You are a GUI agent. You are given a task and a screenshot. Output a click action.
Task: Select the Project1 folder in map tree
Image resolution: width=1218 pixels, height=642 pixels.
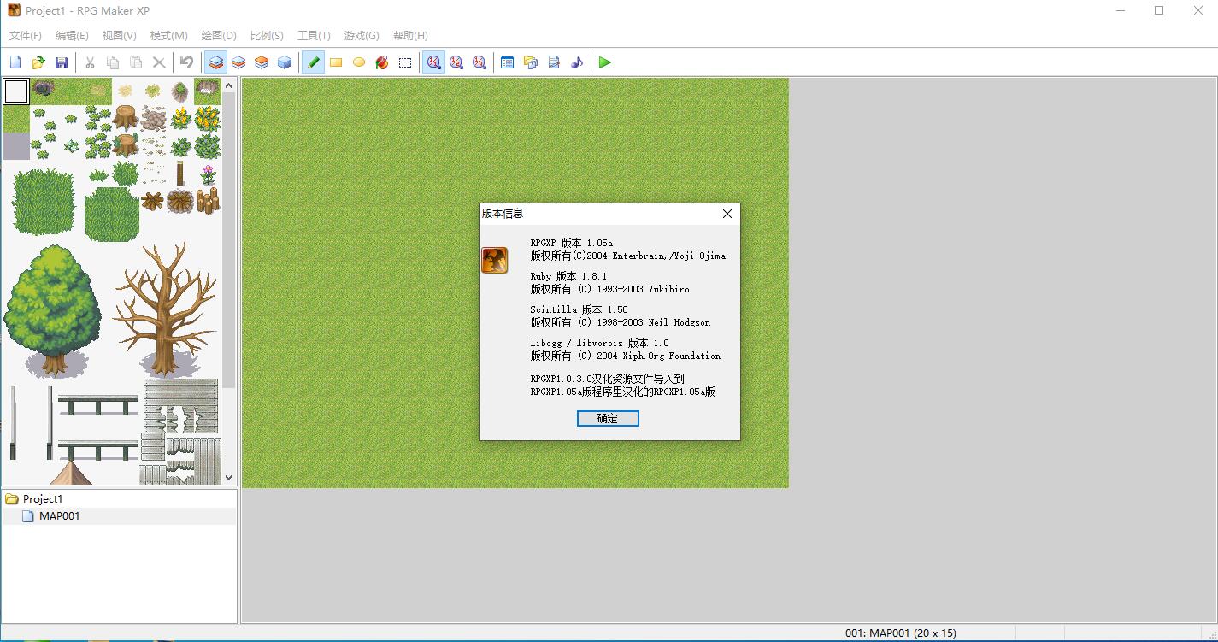pyautogui.click(x=43, y=499)
